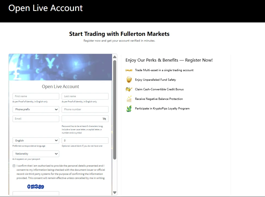Click the Credit Bonus cash icon
The width and height of the screenshot is (265, 197).
(129, 89)
